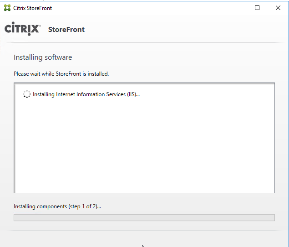Select the 'Installing Internet Information Services (IIS)' entry
Screen dimensions: 289x247
(86, 94)
